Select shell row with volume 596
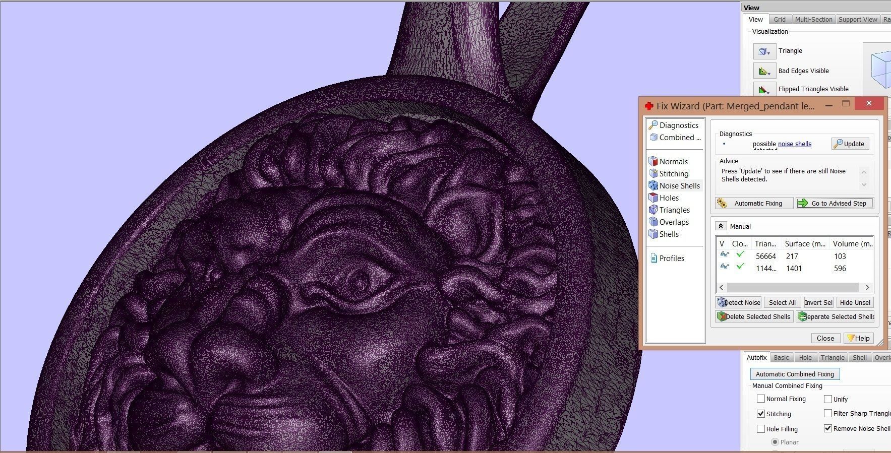891x453 pixels. [794, 268]
